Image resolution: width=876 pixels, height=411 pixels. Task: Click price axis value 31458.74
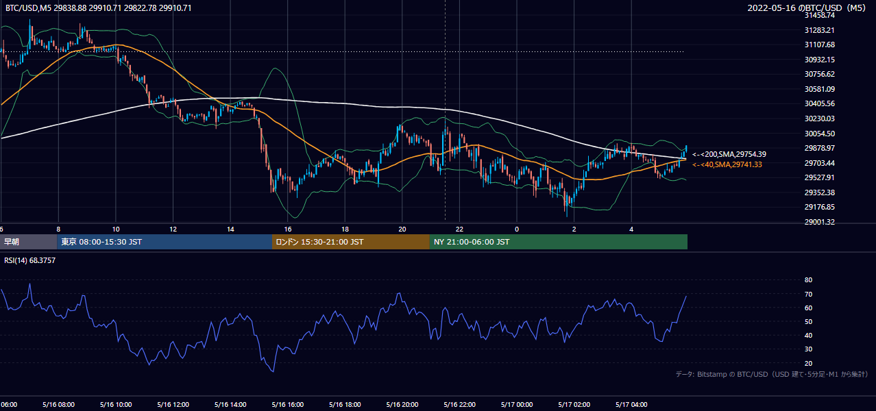point(820,15)
